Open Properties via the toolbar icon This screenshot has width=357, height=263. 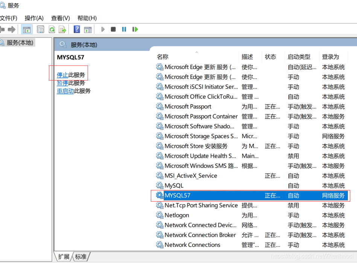[x=40, y=29]
